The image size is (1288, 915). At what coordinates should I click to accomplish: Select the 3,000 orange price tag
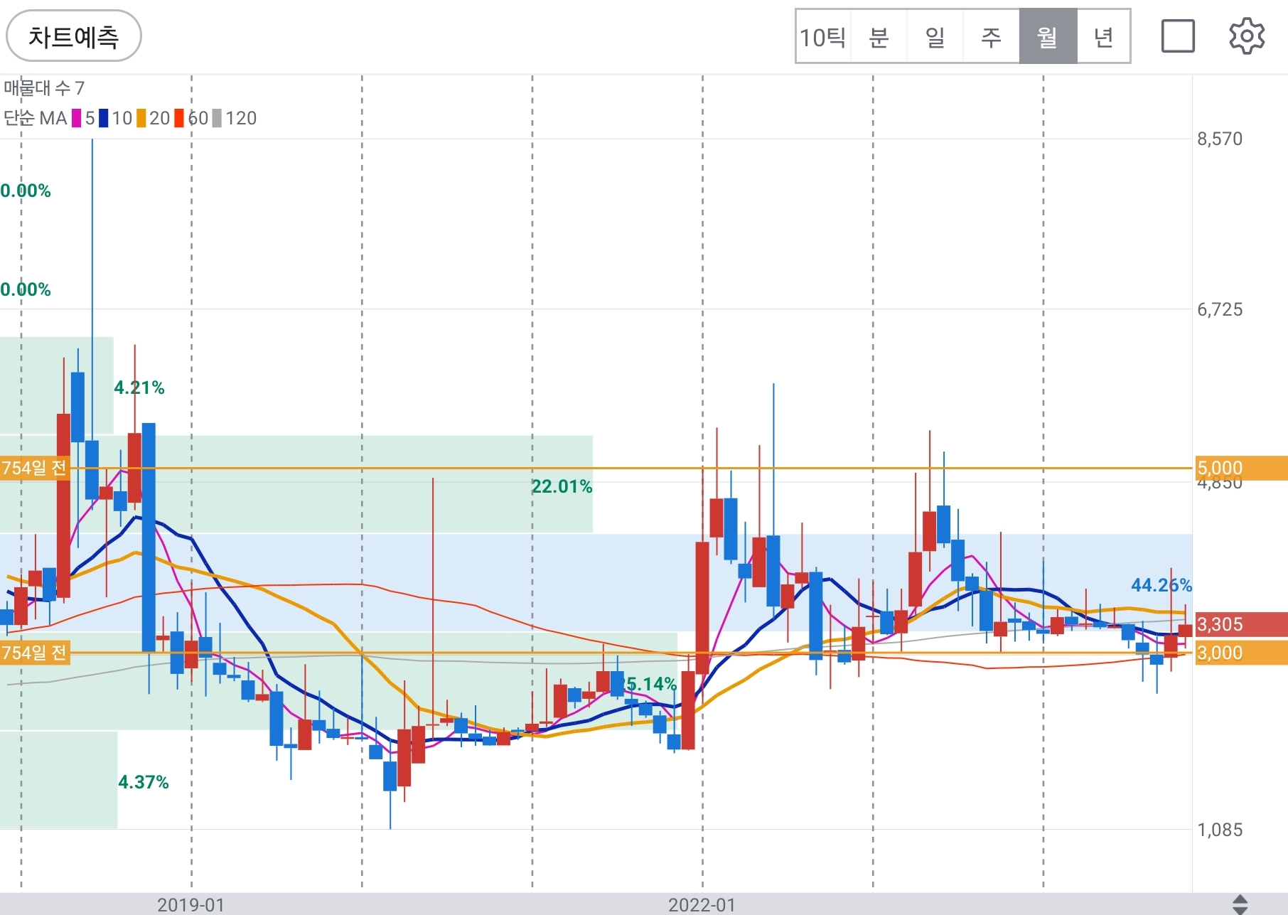coord(1241,653)
